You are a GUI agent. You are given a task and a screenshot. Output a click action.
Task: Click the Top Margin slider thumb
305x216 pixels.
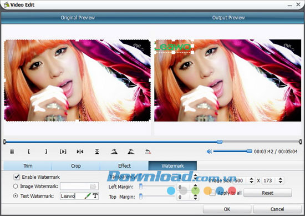tap(141, 197)
